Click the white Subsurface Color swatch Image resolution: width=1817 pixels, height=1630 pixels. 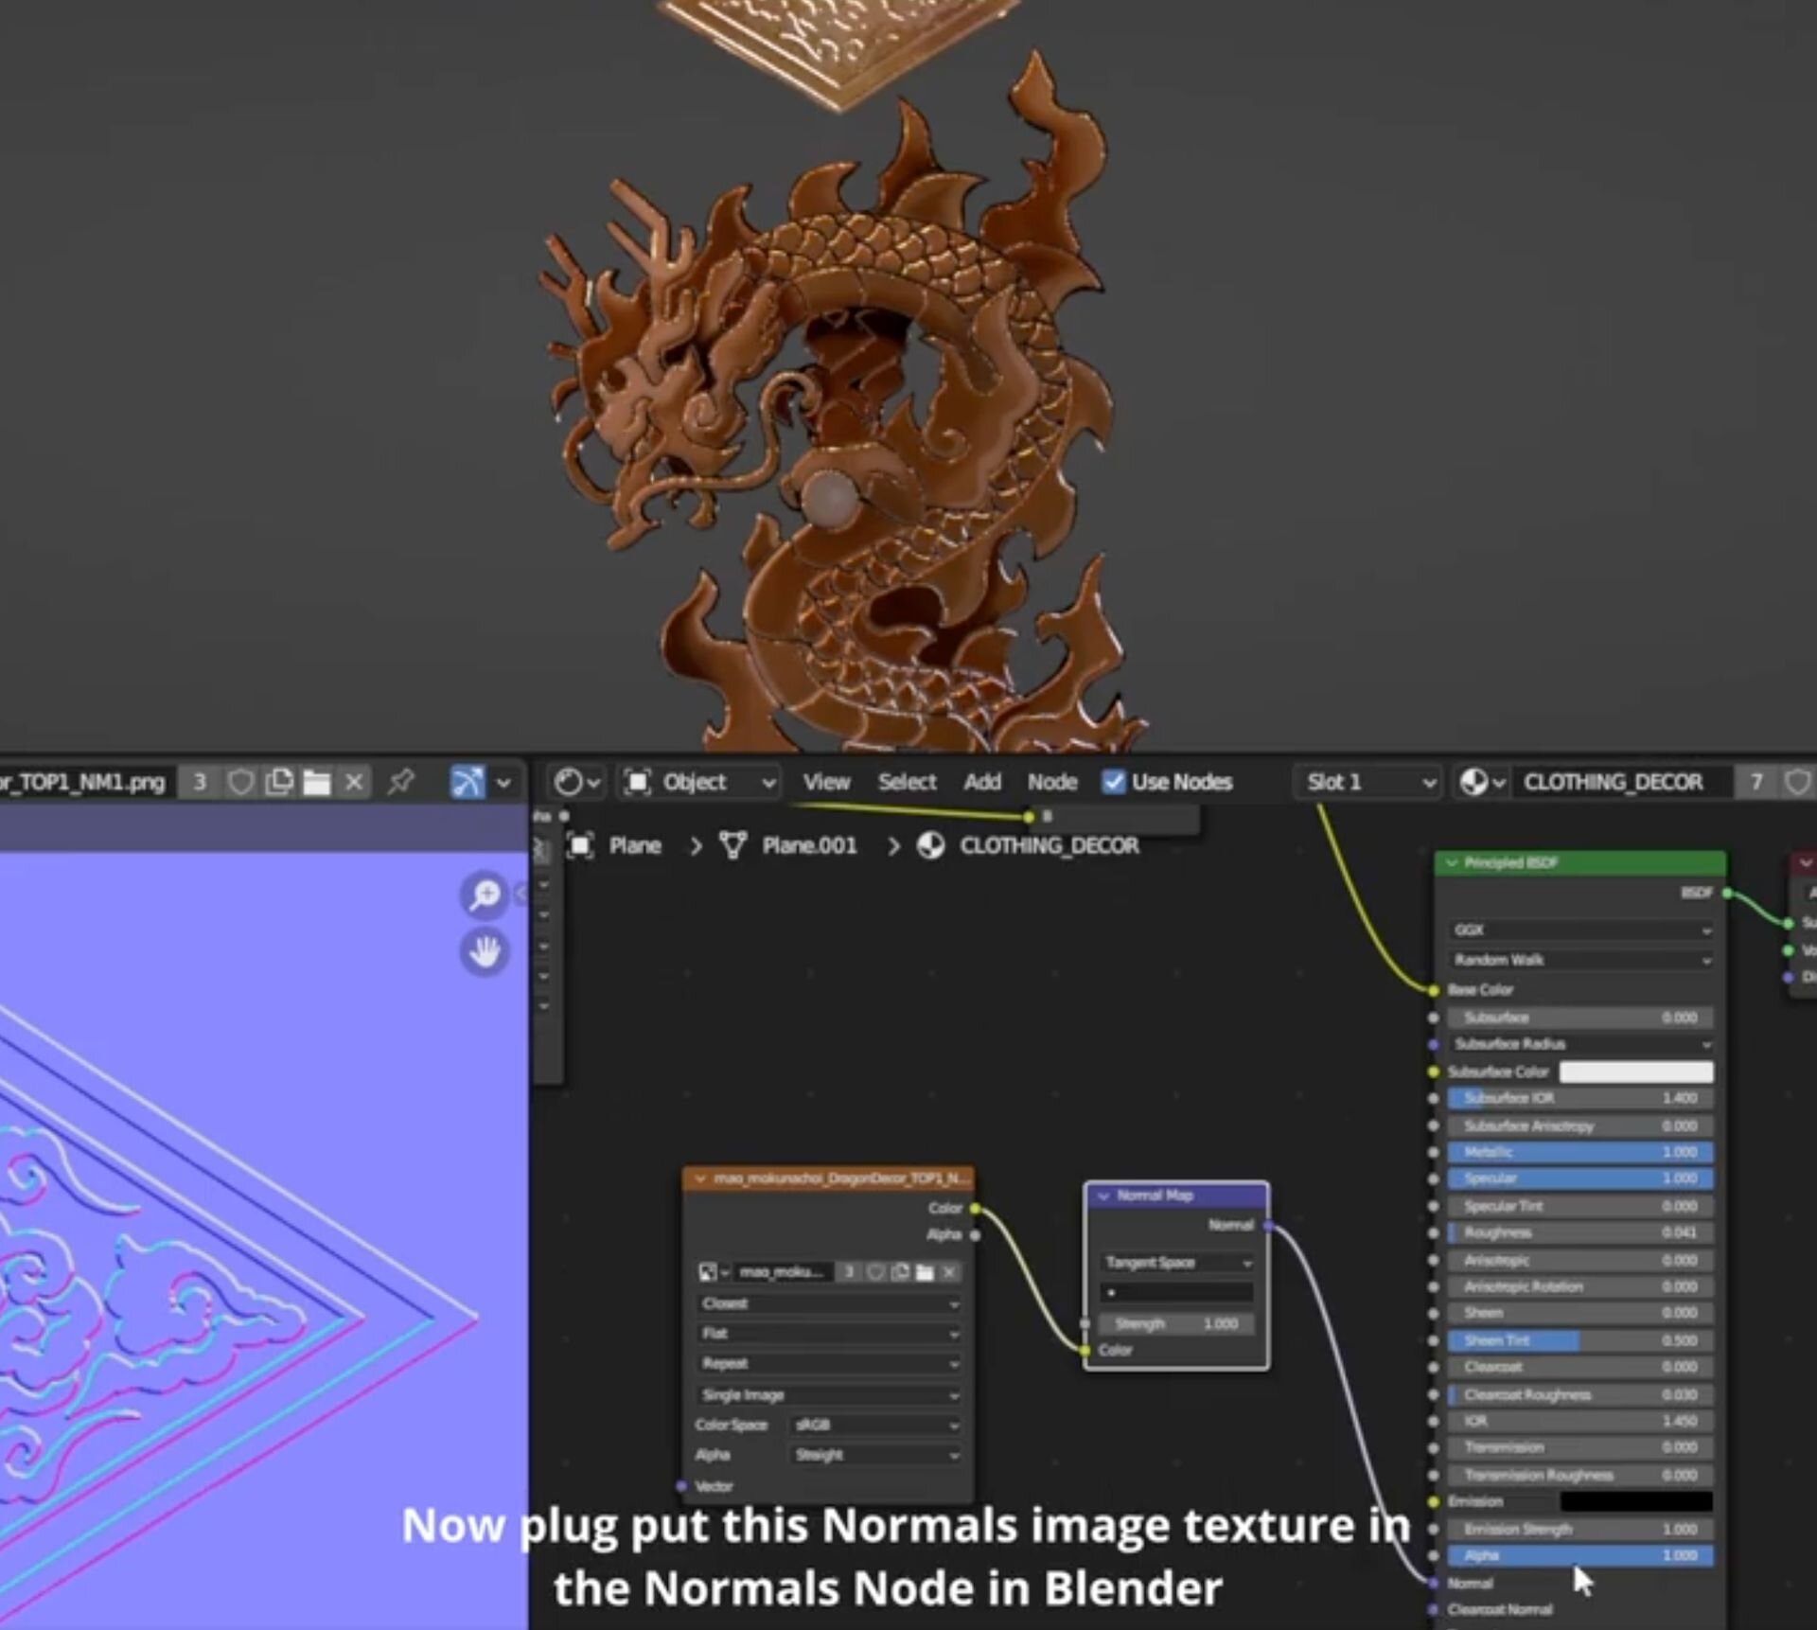tap(1635, 1072)
